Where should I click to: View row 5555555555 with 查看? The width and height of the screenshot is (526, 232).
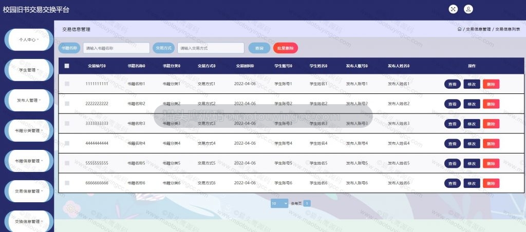[453, 163]
